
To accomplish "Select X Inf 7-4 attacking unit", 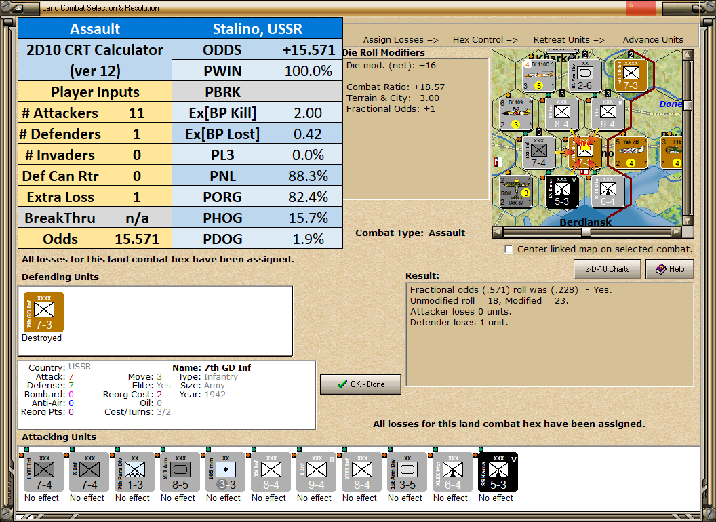I will 89,473.
